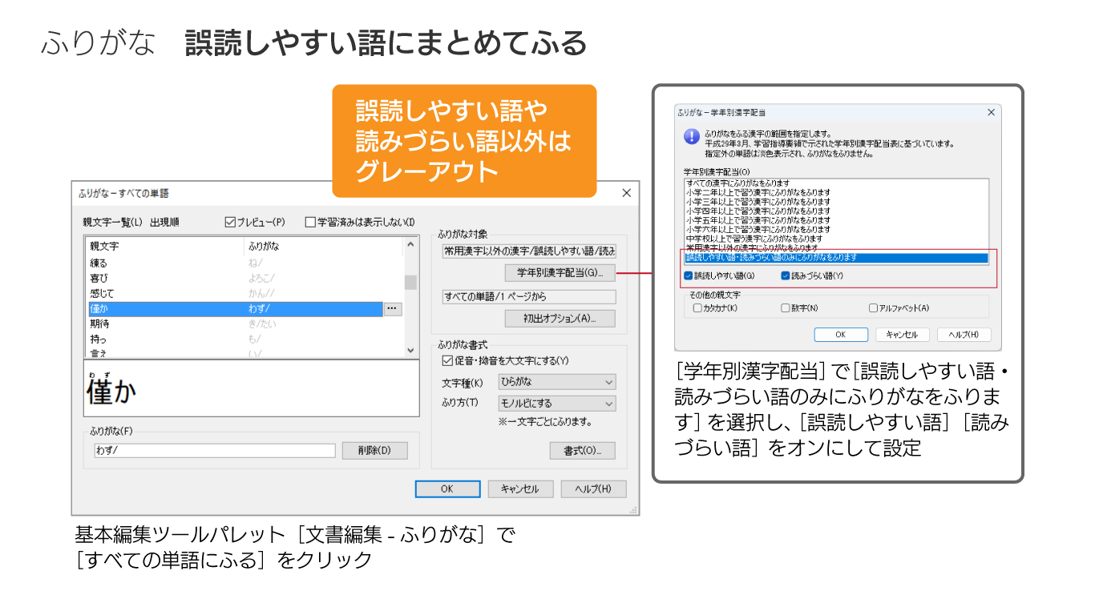1095x615 pixels.
Task: Expand the ふり方 dropdown showing モノルビにする
Action: (557, 404)
